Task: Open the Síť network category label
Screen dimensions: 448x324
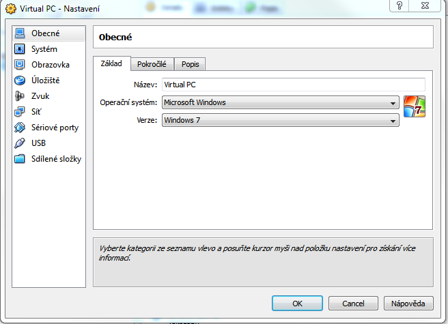Action: coord(36,112)
